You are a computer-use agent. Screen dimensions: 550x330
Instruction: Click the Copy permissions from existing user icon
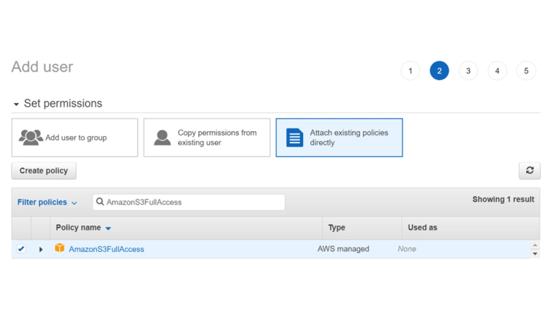tap(162, 137)
